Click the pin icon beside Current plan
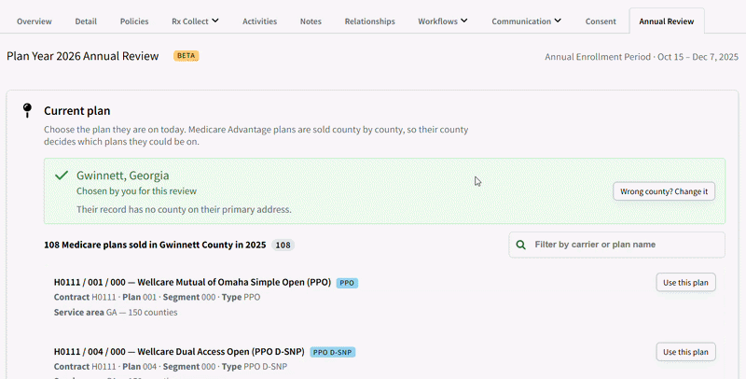 28,110
